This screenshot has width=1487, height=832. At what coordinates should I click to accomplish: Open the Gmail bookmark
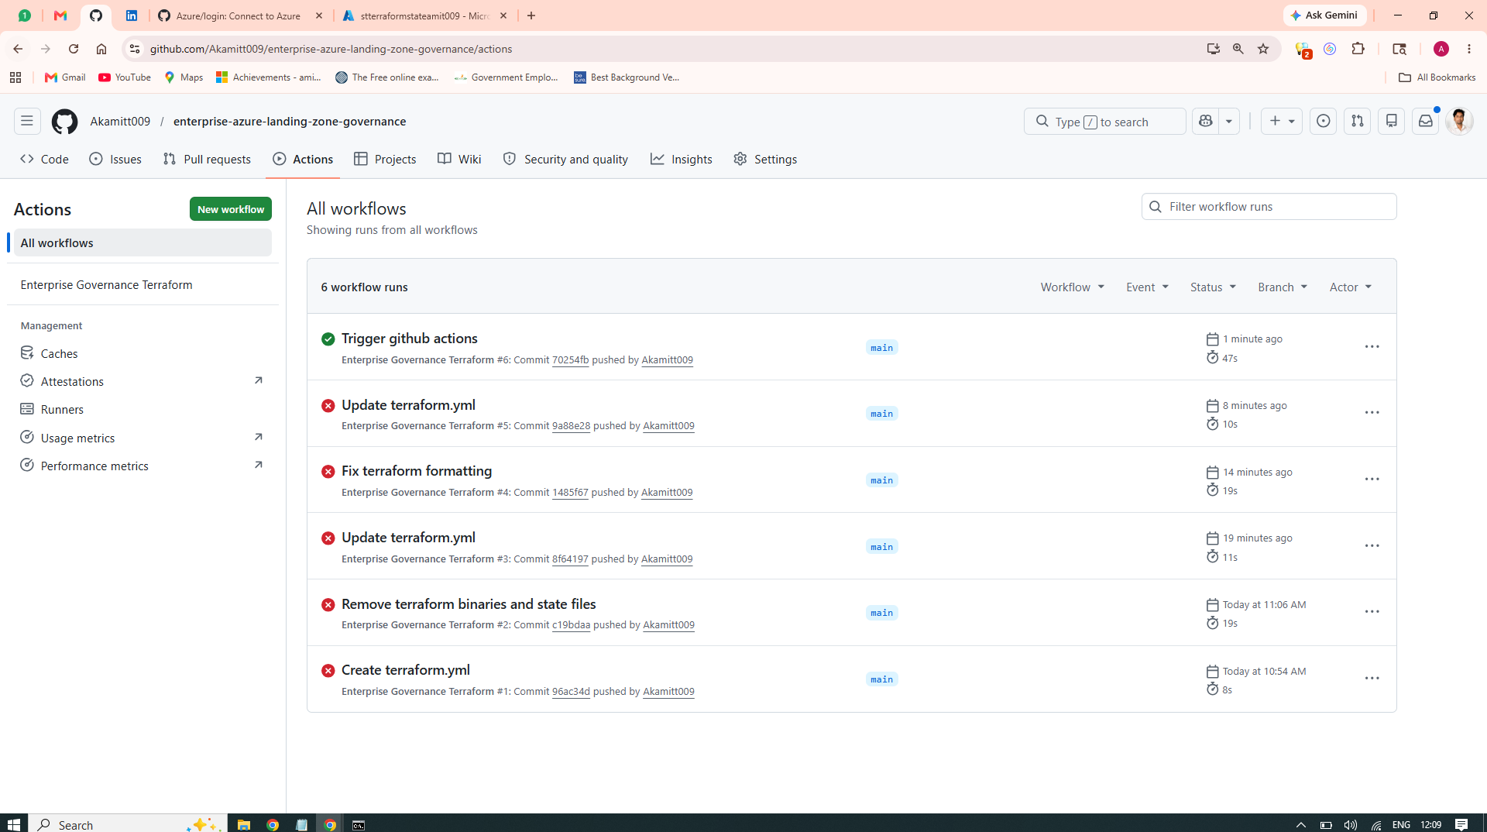pos(65,77)
